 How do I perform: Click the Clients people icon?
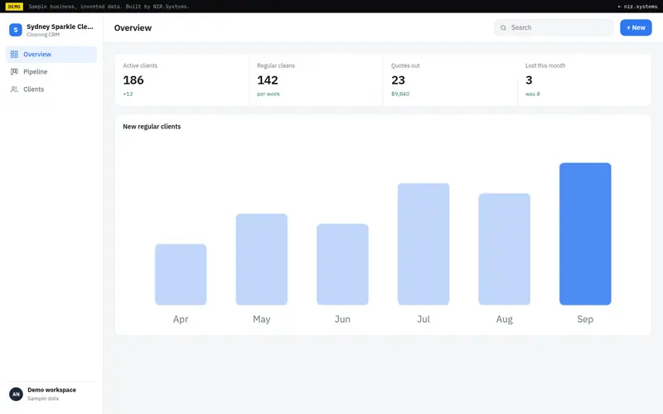click(14, 89)
